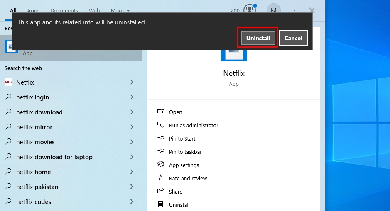Expand arrow beside netflix pakistan

click(x=132, y=187)
